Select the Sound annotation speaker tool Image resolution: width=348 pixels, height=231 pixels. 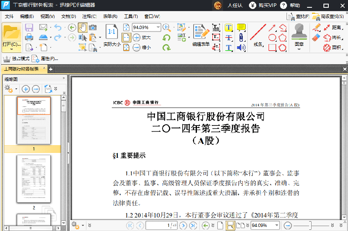[x=241, y=47]
